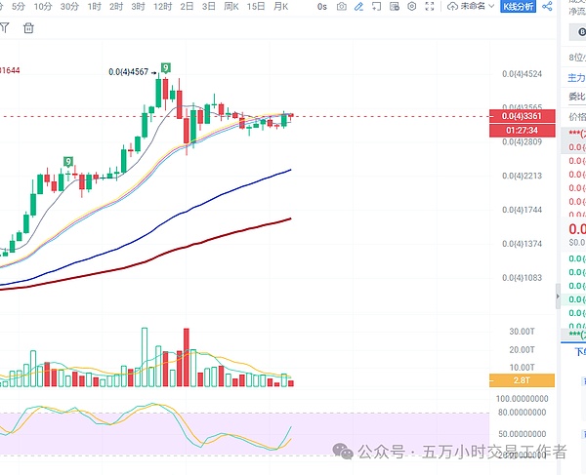Select the 周K timeframe
The image size is (586, 475).
[x=231, y=7]
